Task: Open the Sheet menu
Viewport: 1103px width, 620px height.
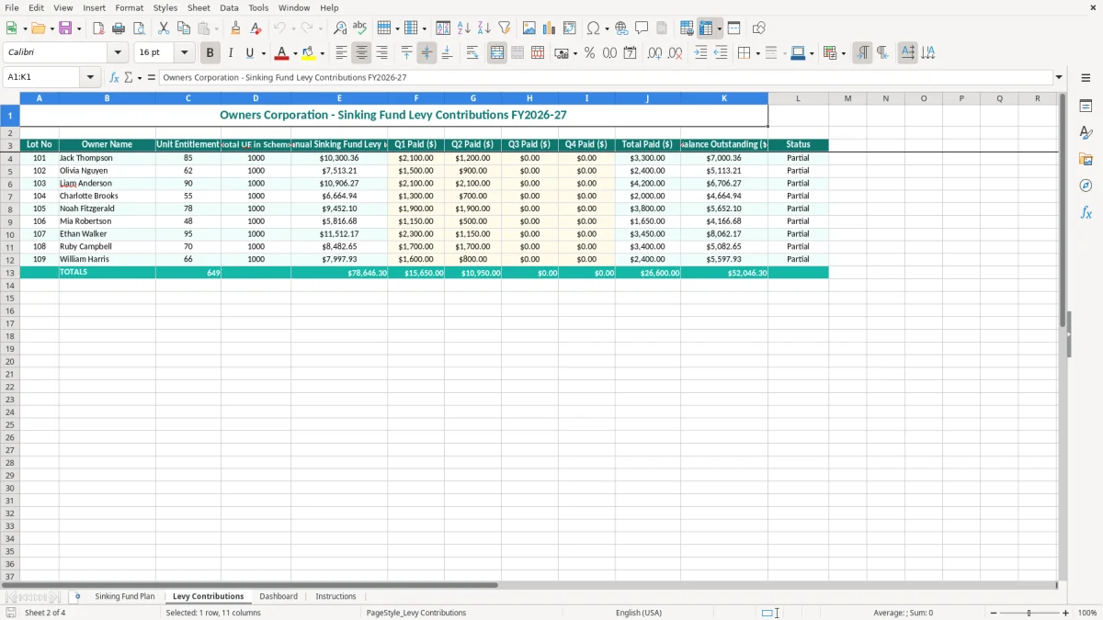Action: click(x=199, y=7)
